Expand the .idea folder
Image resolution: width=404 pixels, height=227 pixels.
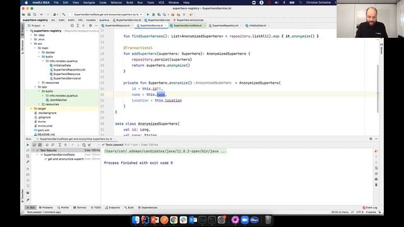pyautogui.click(x=32, y=35)
